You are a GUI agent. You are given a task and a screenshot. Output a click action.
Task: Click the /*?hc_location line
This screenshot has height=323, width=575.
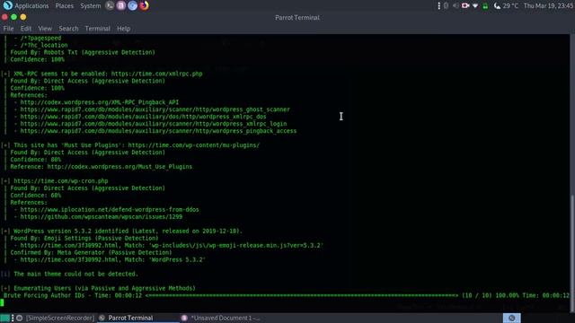44,45
